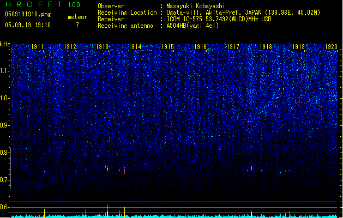Image resolution: width=343 pixels, height=218 pixels.
Task: Click the Receiver field label
Action: click(111, 19)
